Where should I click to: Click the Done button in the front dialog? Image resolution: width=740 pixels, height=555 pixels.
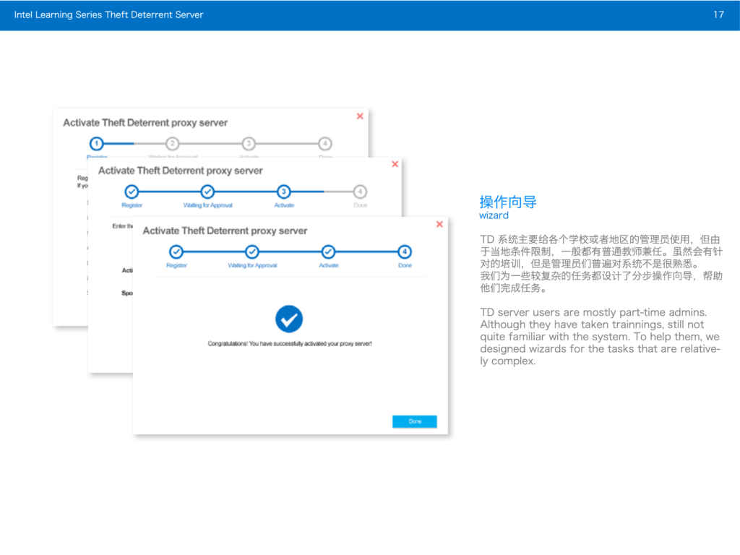pyautogui.click(x=414, y=421)
